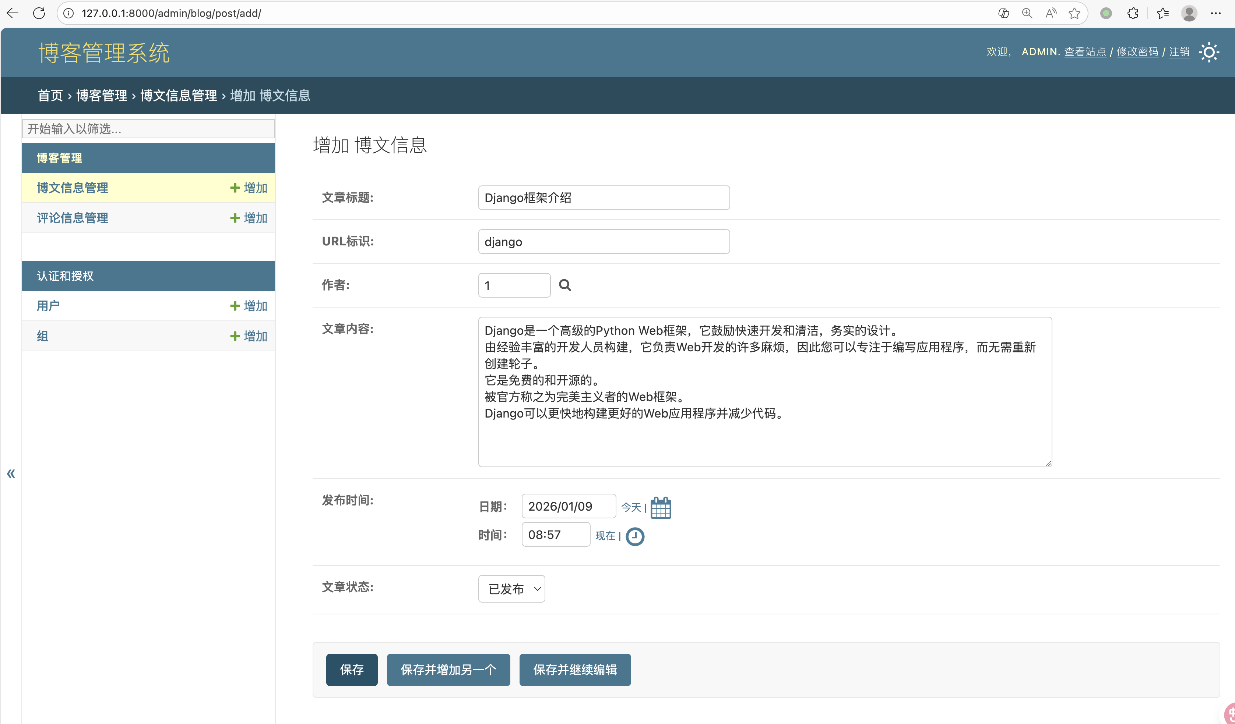Click the 文章内容 textarea resize handle
The image size is (1235, 724).
1048,463
